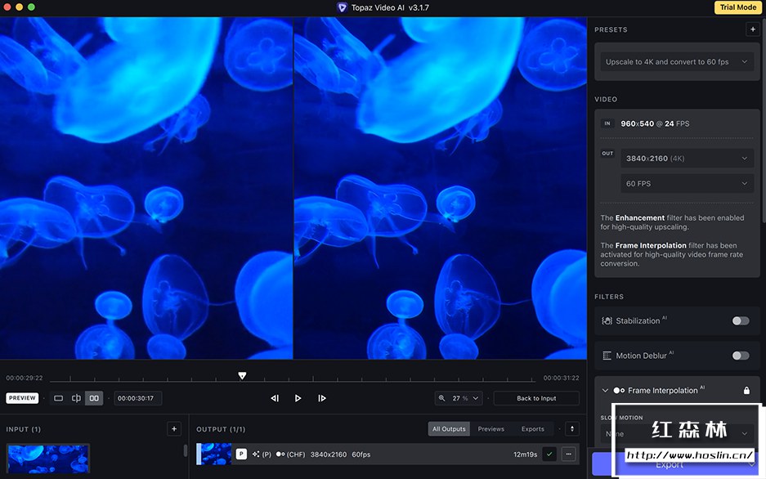
Task: Switch to the Previews tab
Action: [x=491, y=428]
